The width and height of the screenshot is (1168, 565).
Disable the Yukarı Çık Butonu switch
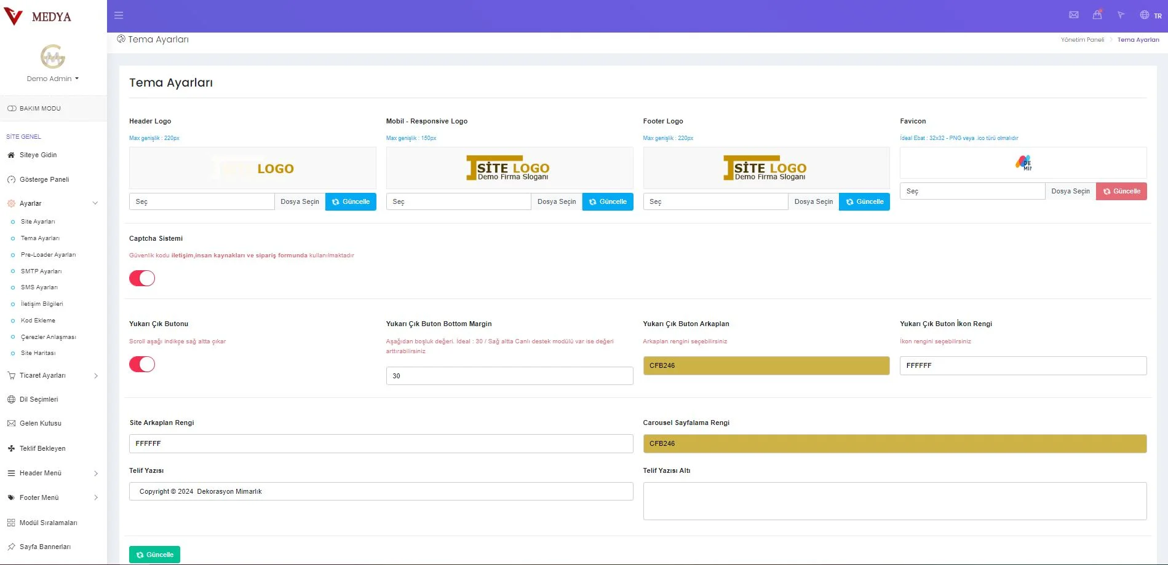click(142, 364)
